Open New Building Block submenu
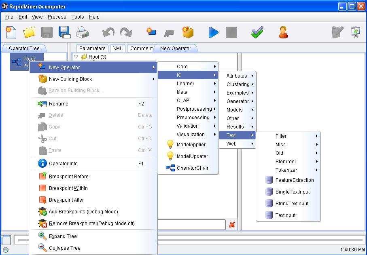This screenshot has height=255, width=367. (x=93, y=79)
